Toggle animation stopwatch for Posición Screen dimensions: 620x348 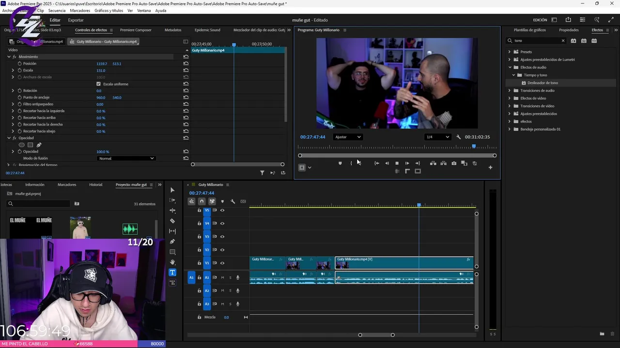pos(20,64)
